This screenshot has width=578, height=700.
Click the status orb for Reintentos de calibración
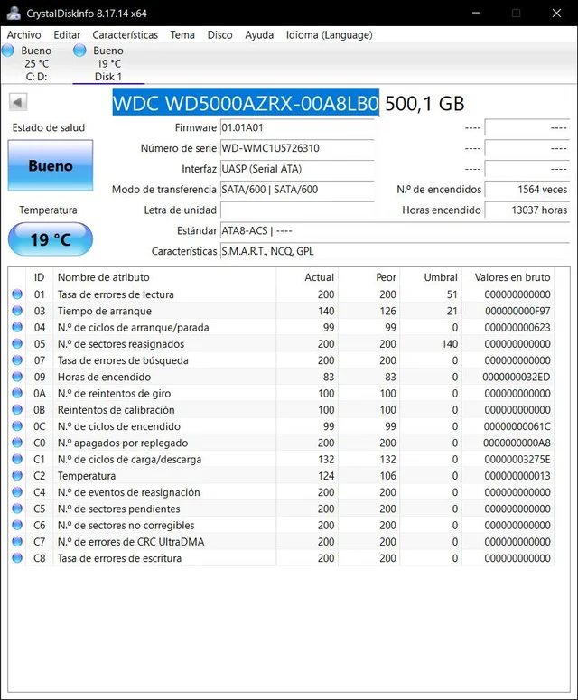click(x=17, y=410)
